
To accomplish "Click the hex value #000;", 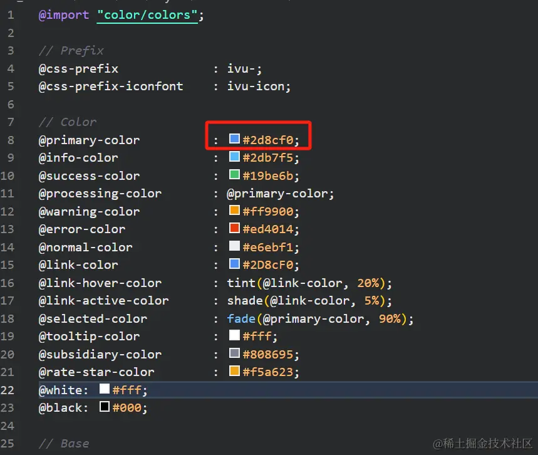I will (x=130, y=408).
